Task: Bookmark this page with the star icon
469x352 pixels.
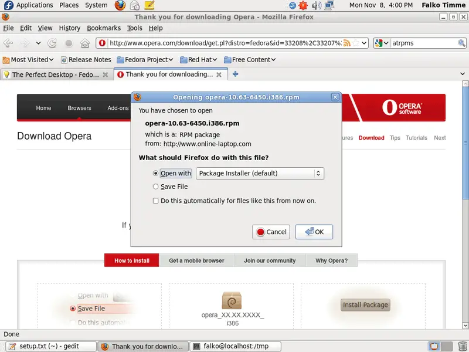Action: (x=356, y=43)
